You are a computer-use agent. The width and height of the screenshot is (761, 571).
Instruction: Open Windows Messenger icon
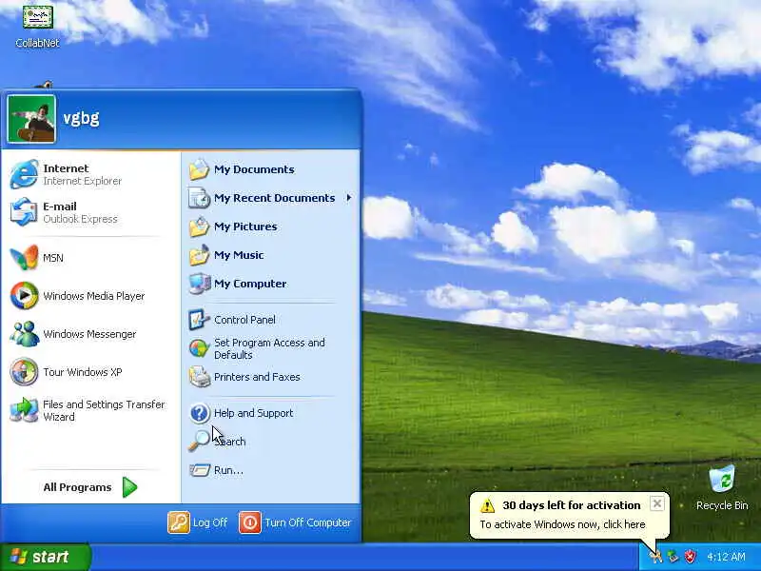click(24, 334)
